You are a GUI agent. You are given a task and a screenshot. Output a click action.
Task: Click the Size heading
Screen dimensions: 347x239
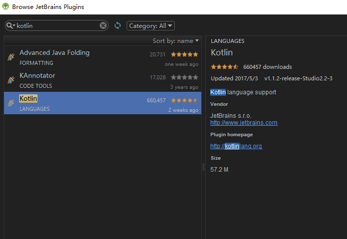(215, 158)
